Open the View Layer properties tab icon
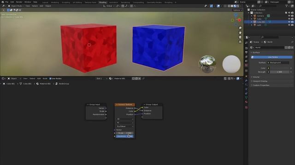295x165 pixels. click(x=246, y=57)
